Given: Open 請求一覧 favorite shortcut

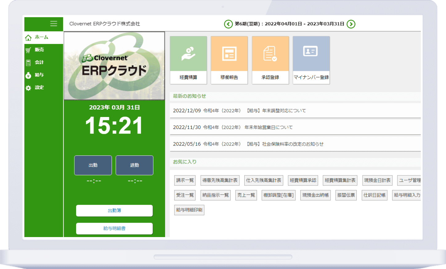Looking at the screenshot, I should click(185, 180).
